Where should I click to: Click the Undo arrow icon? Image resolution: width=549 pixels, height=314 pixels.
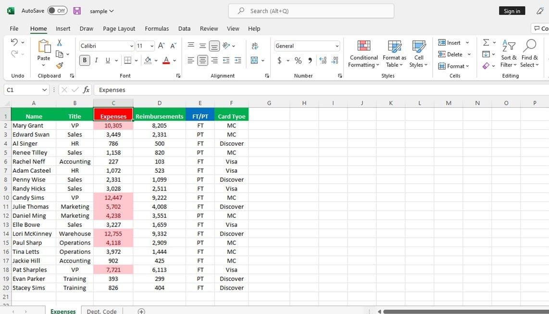(x=14, y=42)
